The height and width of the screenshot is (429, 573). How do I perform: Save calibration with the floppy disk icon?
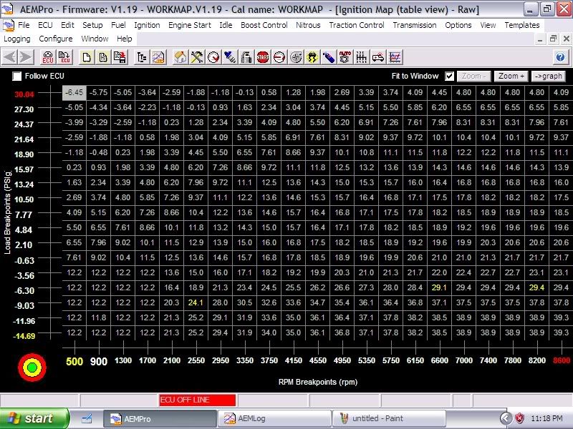tap(120, 57)
